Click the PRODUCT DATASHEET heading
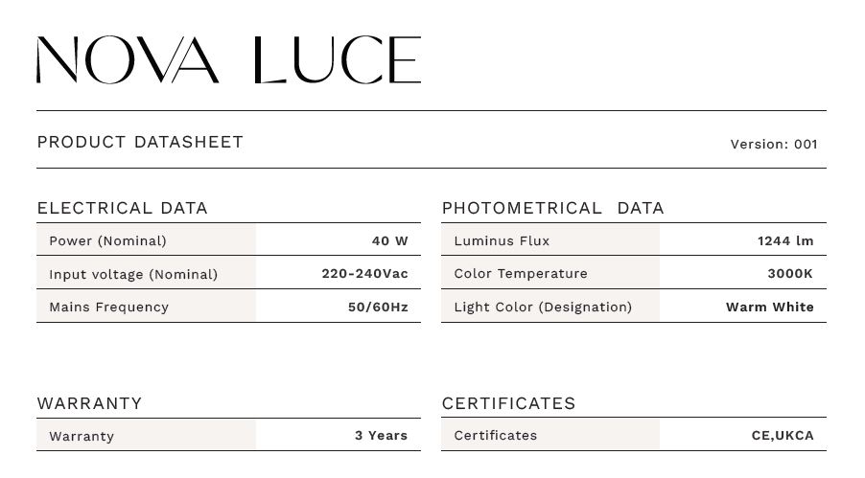865x478 pixels. 140,142
